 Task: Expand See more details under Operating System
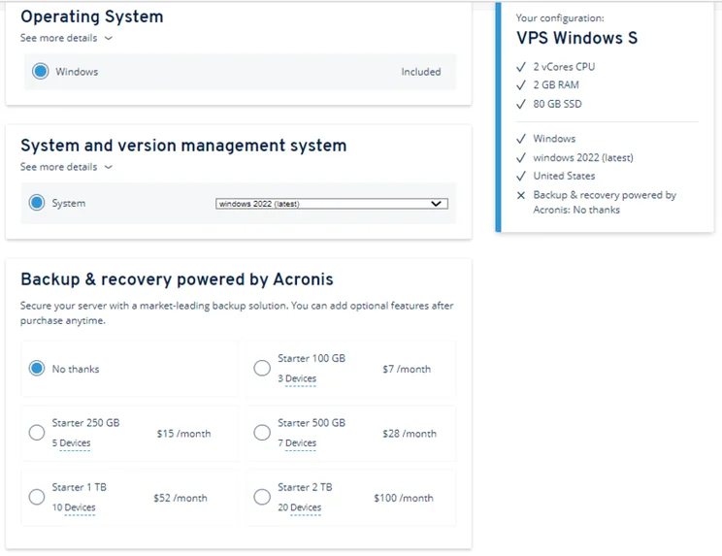tap(66, 38)
